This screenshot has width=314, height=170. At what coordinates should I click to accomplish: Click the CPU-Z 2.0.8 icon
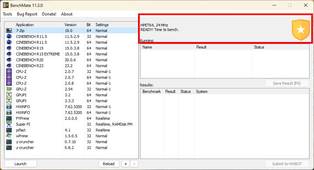9,83
